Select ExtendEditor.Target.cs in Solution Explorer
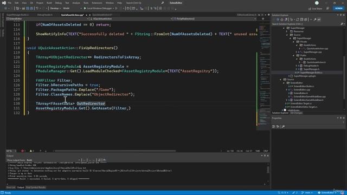 click(301, 103)
